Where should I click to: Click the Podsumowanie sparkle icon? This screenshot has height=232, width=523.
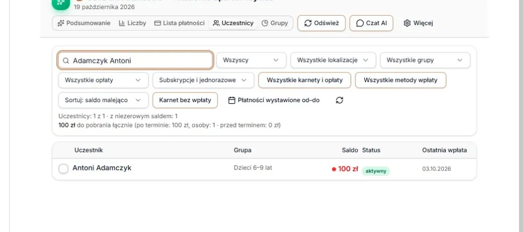point(61,23)
